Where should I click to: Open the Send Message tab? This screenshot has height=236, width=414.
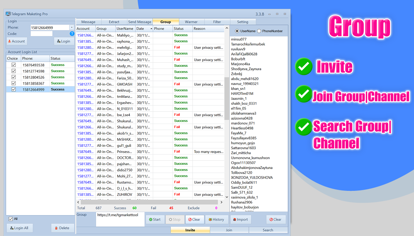click(140, 22)
